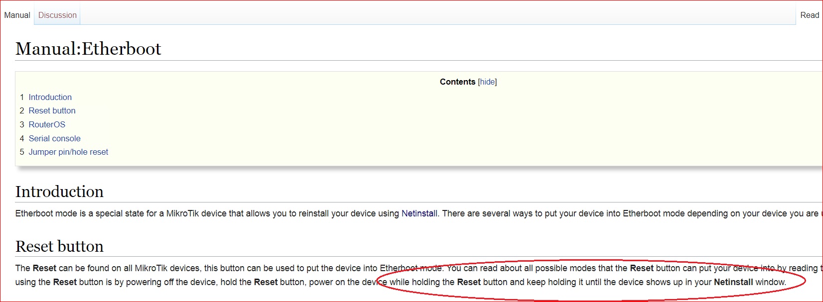The width and height of the screenshot is (823, 302).
Task: Click the Introduction section heading
Action: 59,192
